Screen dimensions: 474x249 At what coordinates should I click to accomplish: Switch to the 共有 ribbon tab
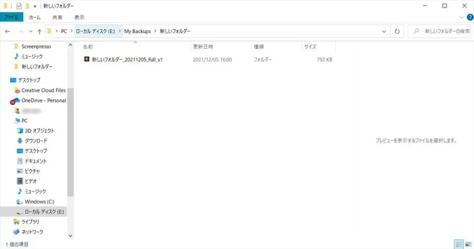tap(57, 17)
